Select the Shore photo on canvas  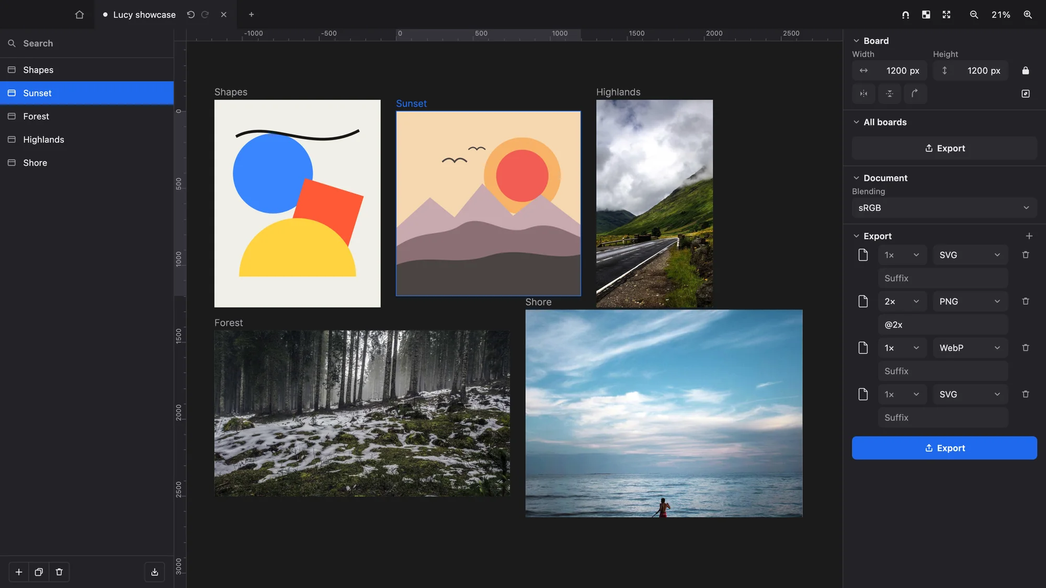click(x=664, y=413)
